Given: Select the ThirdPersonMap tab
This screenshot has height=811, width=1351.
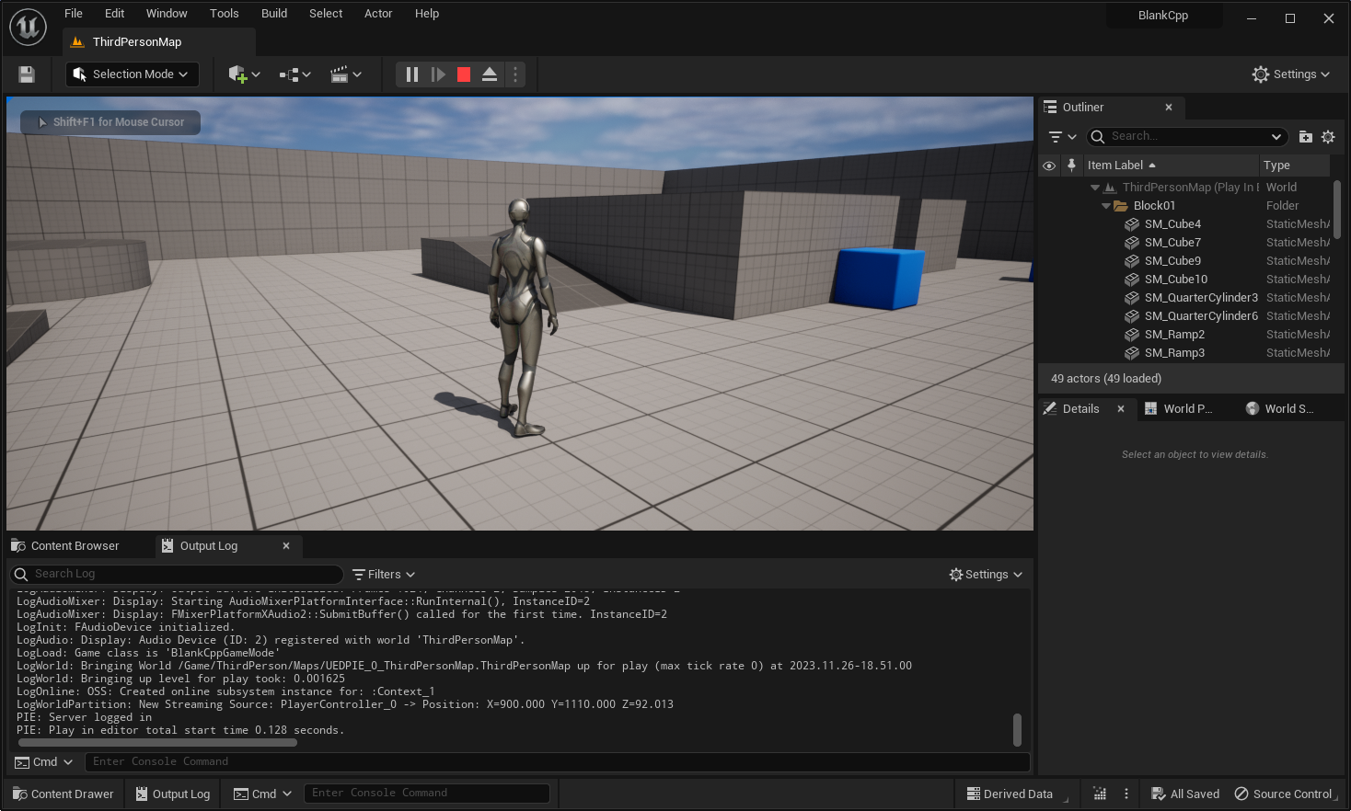Looking at the screenshot, I should 159,42.
